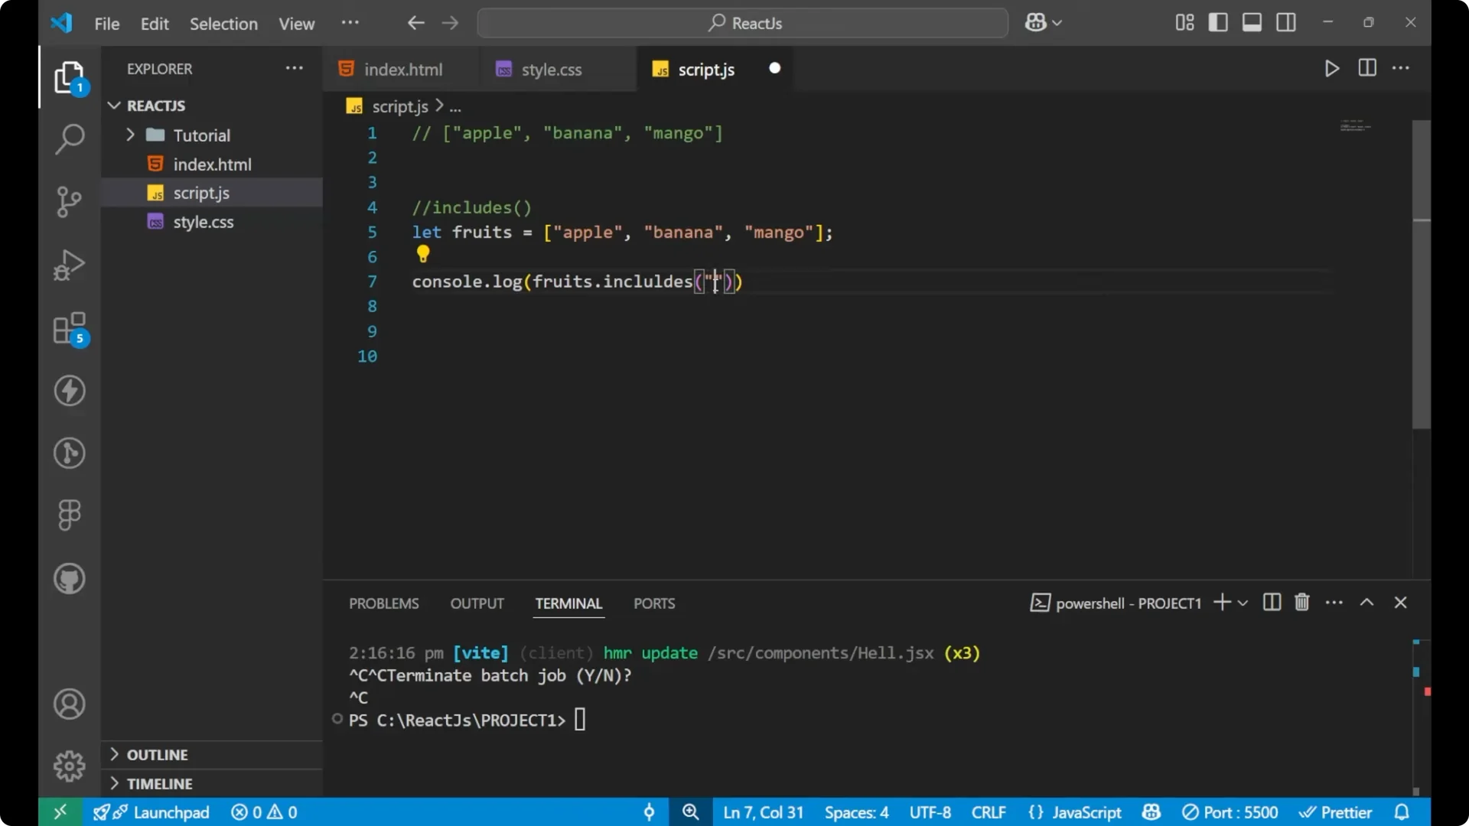This screenshot has width=1469, height=826.
Task: Click the lightbulb quick fix on line 6
Action: (423, 254)
